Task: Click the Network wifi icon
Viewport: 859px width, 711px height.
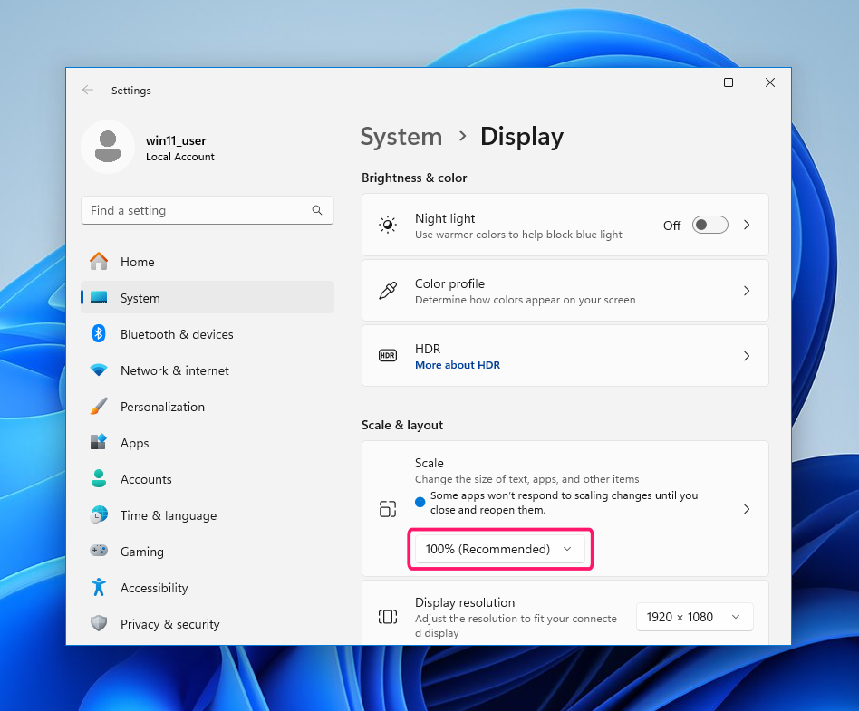Action: click(x=99, y=370)
